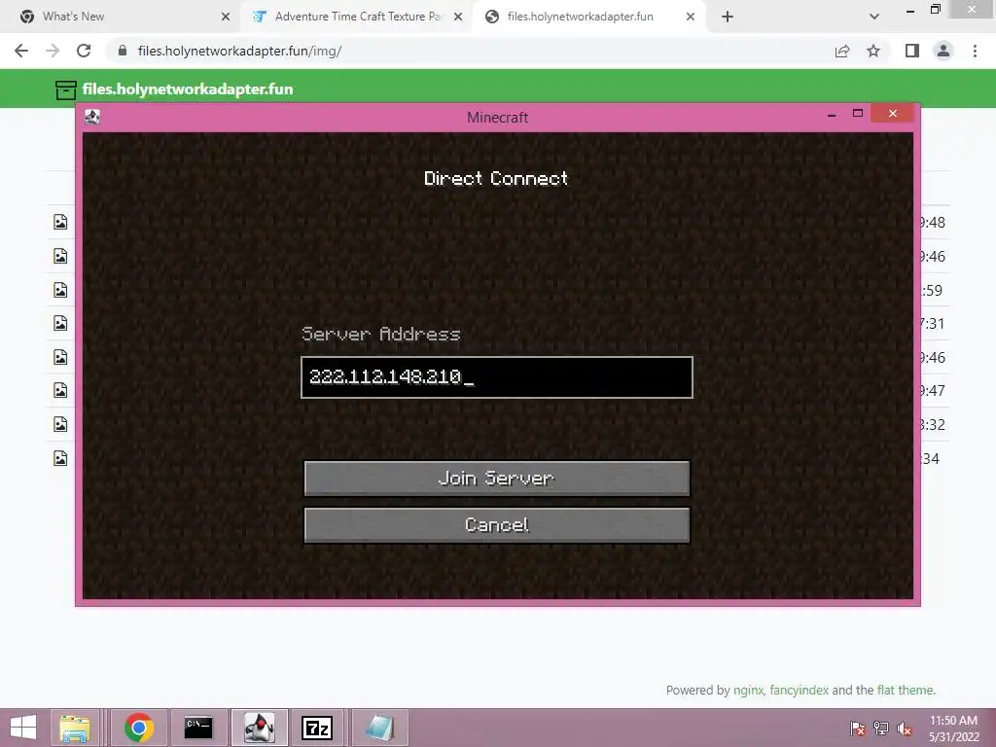Screen dimensions: 996x747
Task: View site info via lock icon
Action: tap(123, 51)
